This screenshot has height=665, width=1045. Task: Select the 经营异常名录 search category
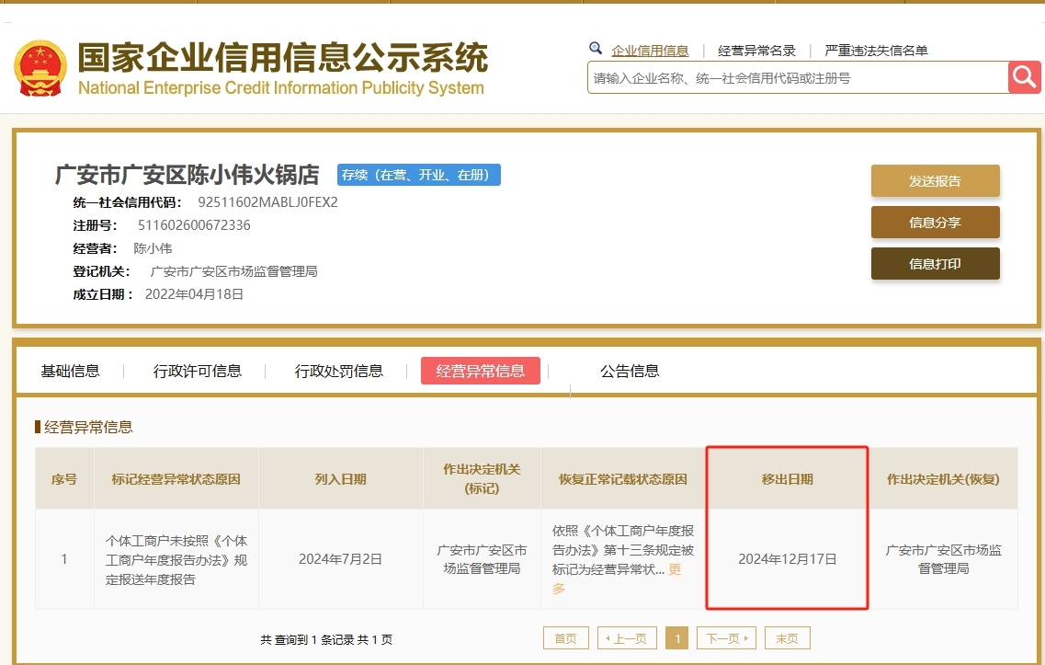[756, 51]
